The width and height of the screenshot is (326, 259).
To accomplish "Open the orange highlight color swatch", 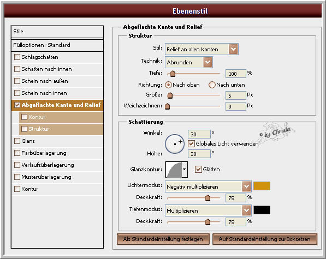I will click(262, 186).
